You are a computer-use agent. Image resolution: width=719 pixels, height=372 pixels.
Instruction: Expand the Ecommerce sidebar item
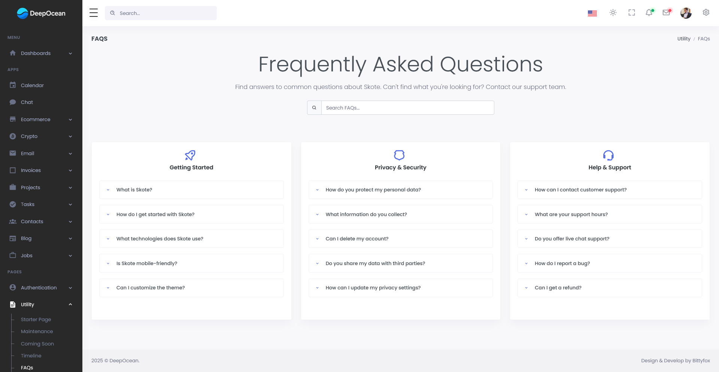click(x=36, y=119)
